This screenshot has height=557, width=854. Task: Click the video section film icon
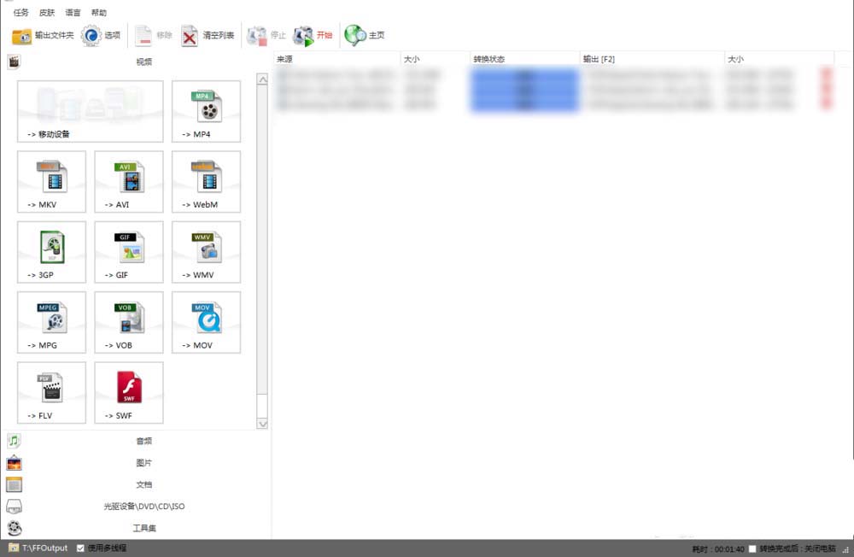pyautogui.click(x=15, y=62)
